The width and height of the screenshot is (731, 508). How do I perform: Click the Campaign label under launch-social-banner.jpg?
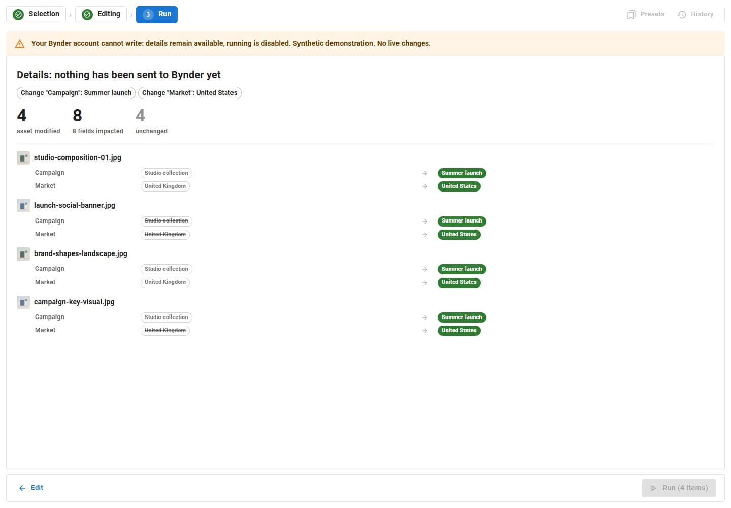50,221
